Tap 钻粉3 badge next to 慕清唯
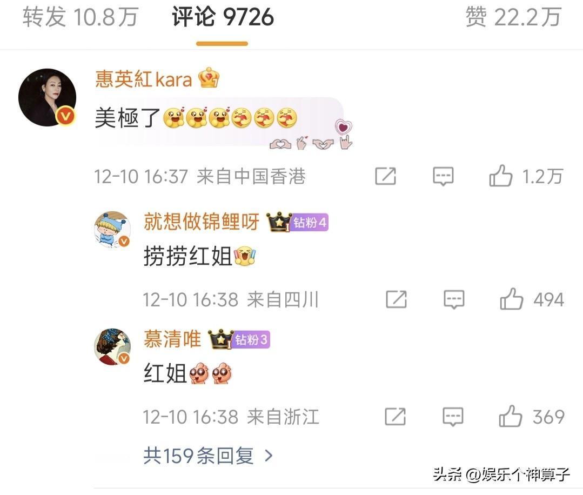Image resolution: width=583 pixels, height=495 pixels. click(x=251, y=339)
